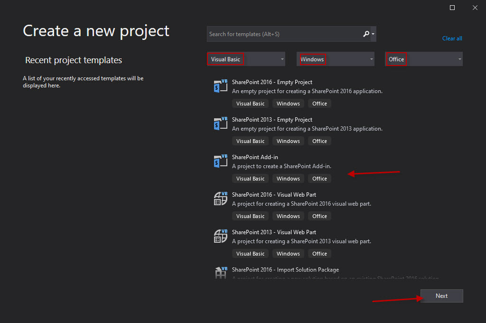Click SharePoint 2016 Empty Project icon
The width and height of the screenshot is (486, 323).
click(220, 86)
